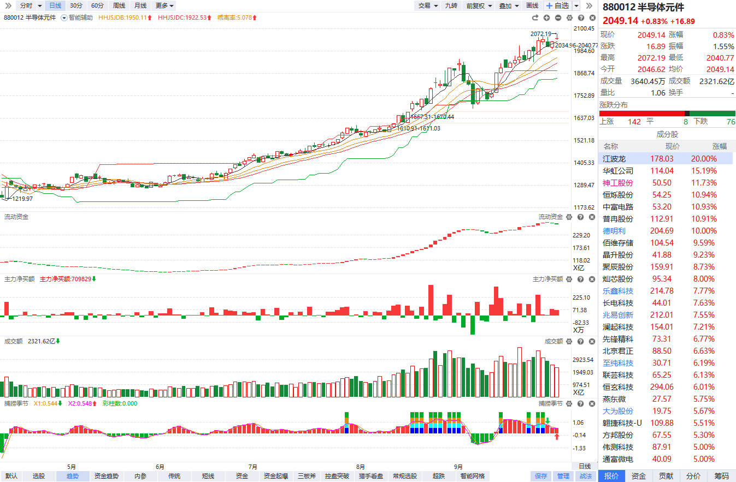Screen dimensions: 736x482
Task: Select 江波龙 in the constituent stocks list
Action: coord(614,159)
